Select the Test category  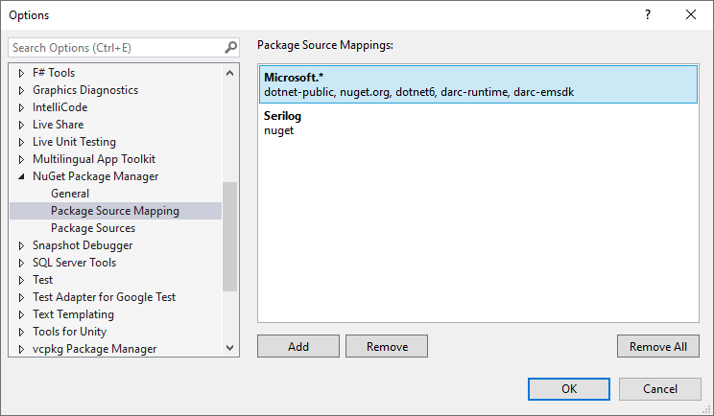pos(43,280)
